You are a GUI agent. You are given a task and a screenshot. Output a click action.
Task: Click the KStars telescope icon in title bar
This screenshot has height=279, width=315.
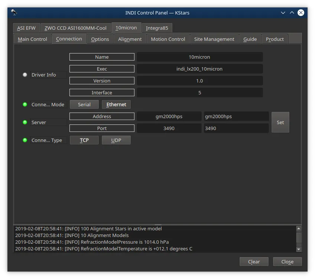14,13
